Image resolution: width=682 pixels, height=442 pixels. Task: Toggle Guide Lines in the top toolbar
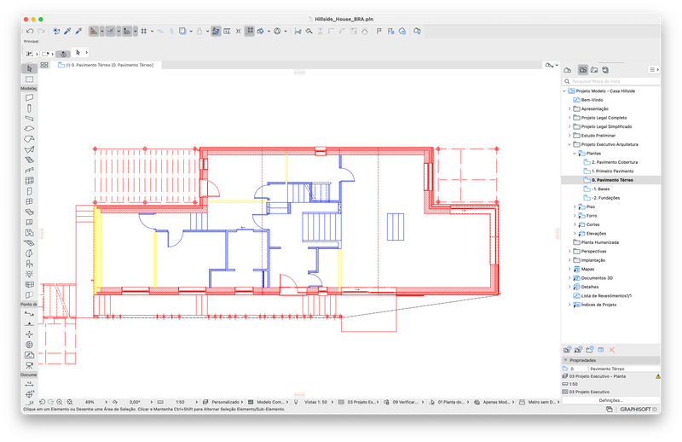(94, 31)
